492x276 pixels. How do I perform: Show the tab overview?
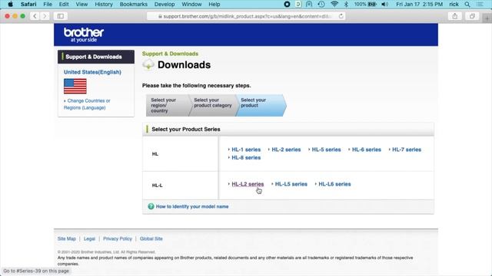(x=472, y=16)
